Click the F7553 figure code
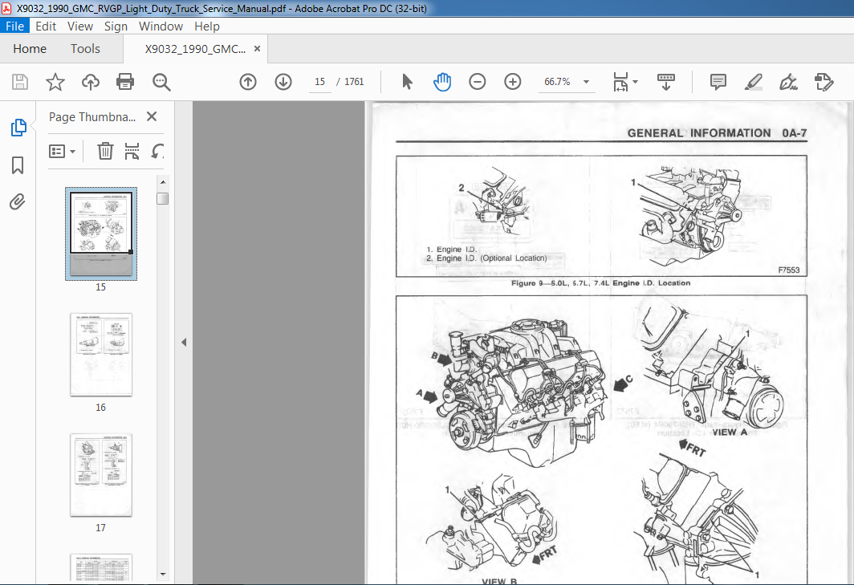Screen dimensions: 854x585 click(x=789, y=270)
